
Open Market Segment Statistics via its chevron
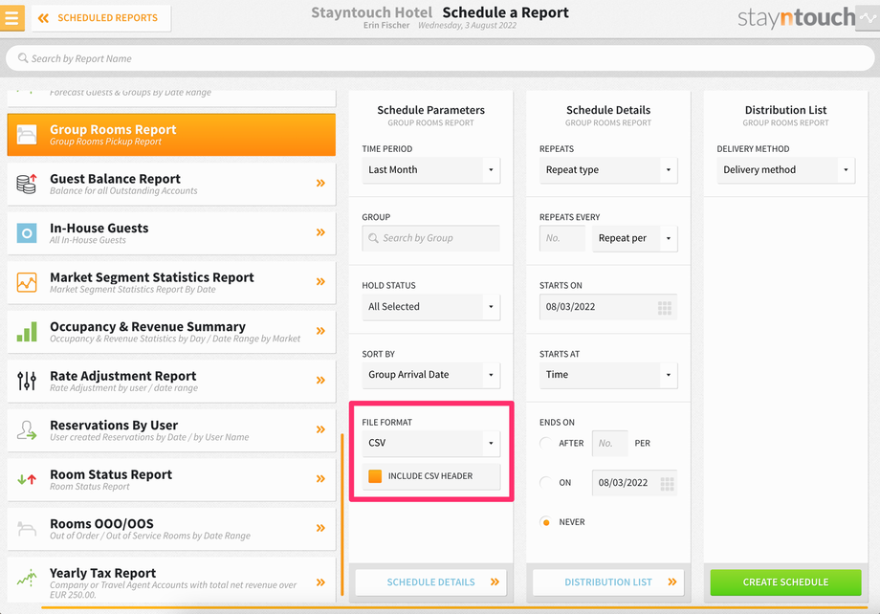[x=320, y=282]
